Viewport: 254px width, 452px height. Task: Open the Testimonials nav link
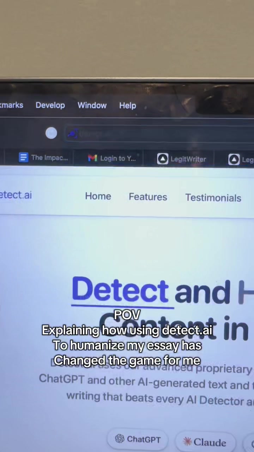tap(213, 198)
